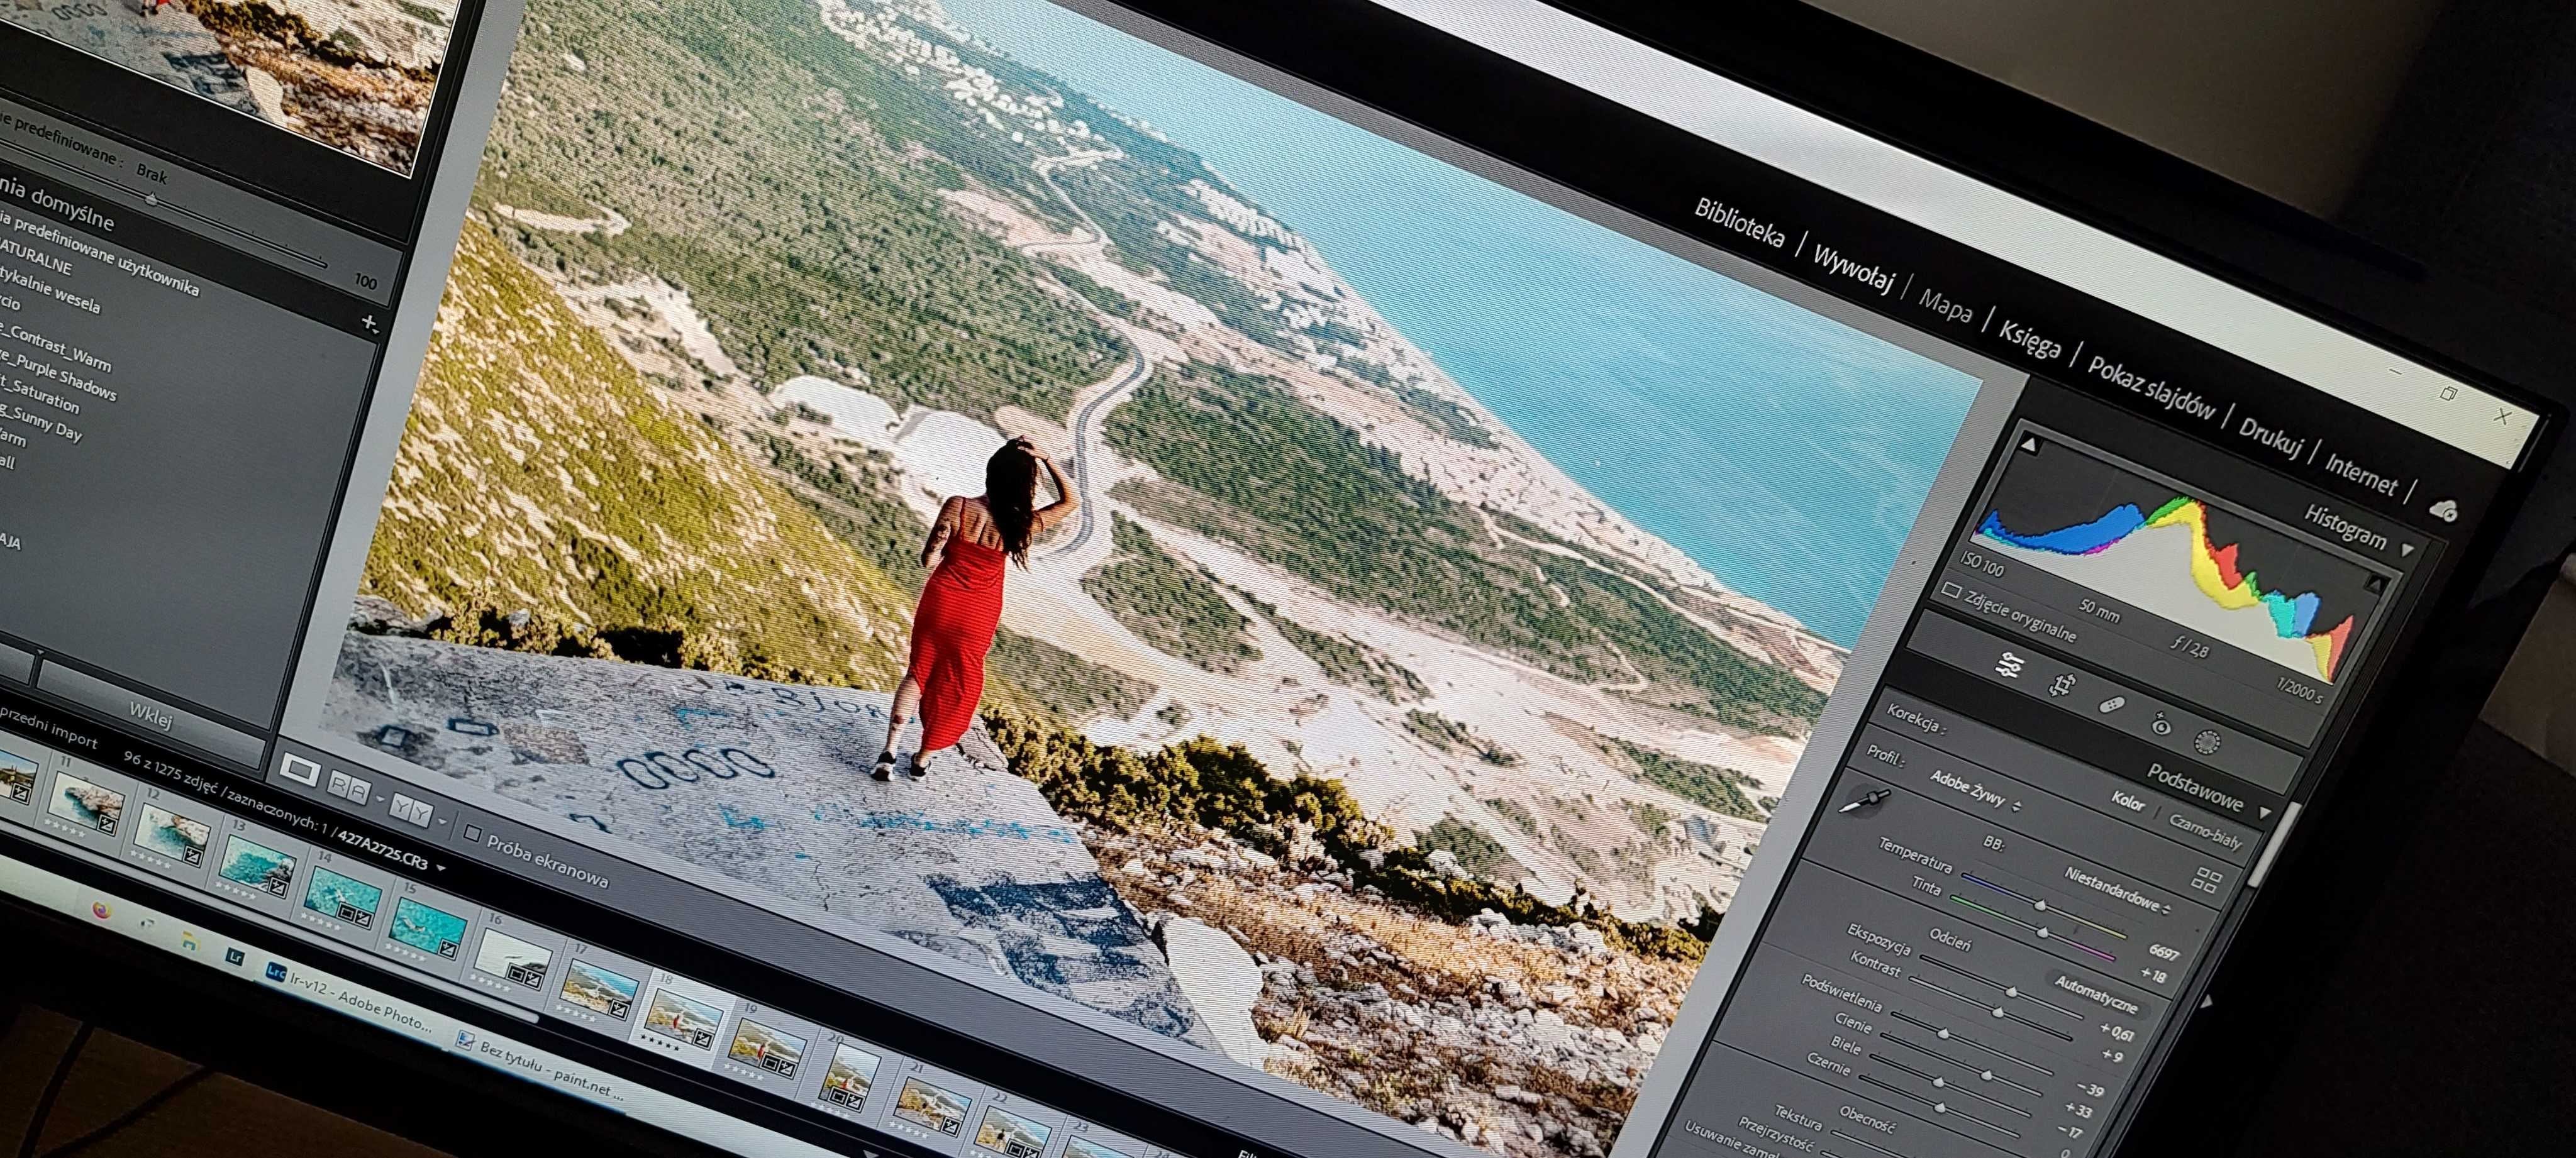Toggle the Próba ekranowa checkbox
Screen dimensions: 2576x1158
click(473, 833)
